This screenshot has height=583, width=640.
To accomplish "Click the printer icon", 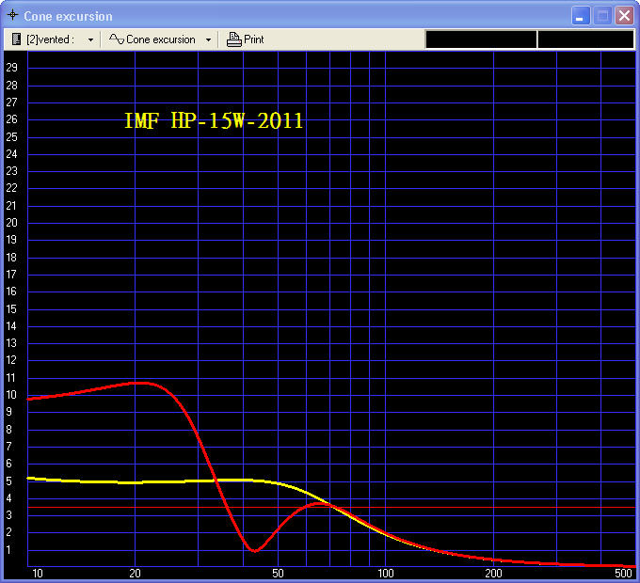I will click(x=233, y=39).
